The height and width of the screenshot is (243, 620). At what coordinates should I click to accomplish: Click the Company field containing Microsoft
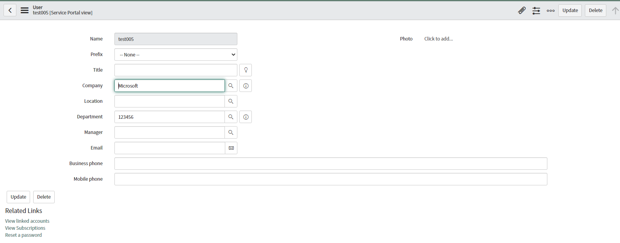169,86
